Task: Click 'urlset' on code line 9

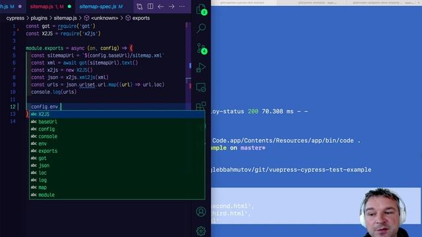Action: point(87,85)
